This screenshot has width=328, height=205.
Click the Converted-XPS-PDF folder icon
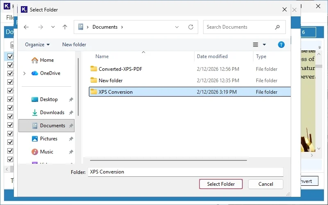click(x=94, y=69)
